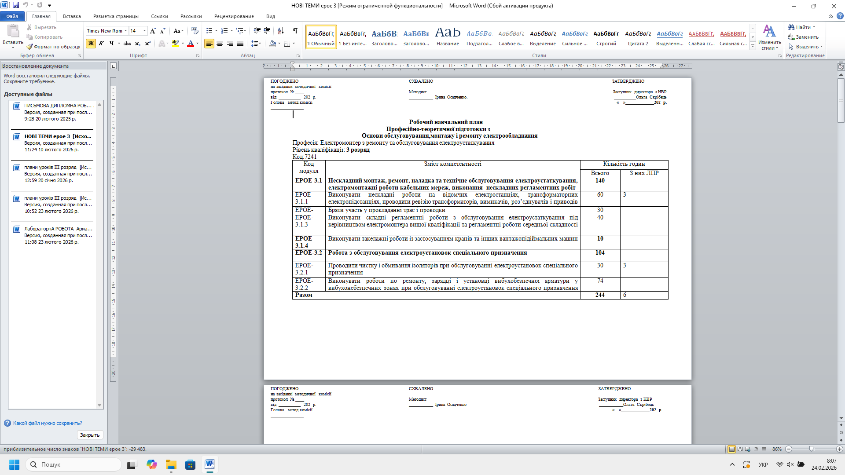The image size is (845, 475).
Task: Click the Format Painter brush icon
Action: point(29,47)
